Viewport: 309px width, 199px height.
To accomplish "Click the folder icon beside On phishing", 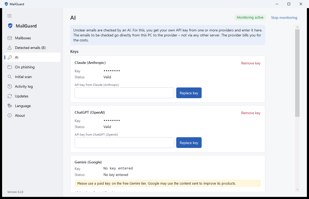I will click(10, 67).
